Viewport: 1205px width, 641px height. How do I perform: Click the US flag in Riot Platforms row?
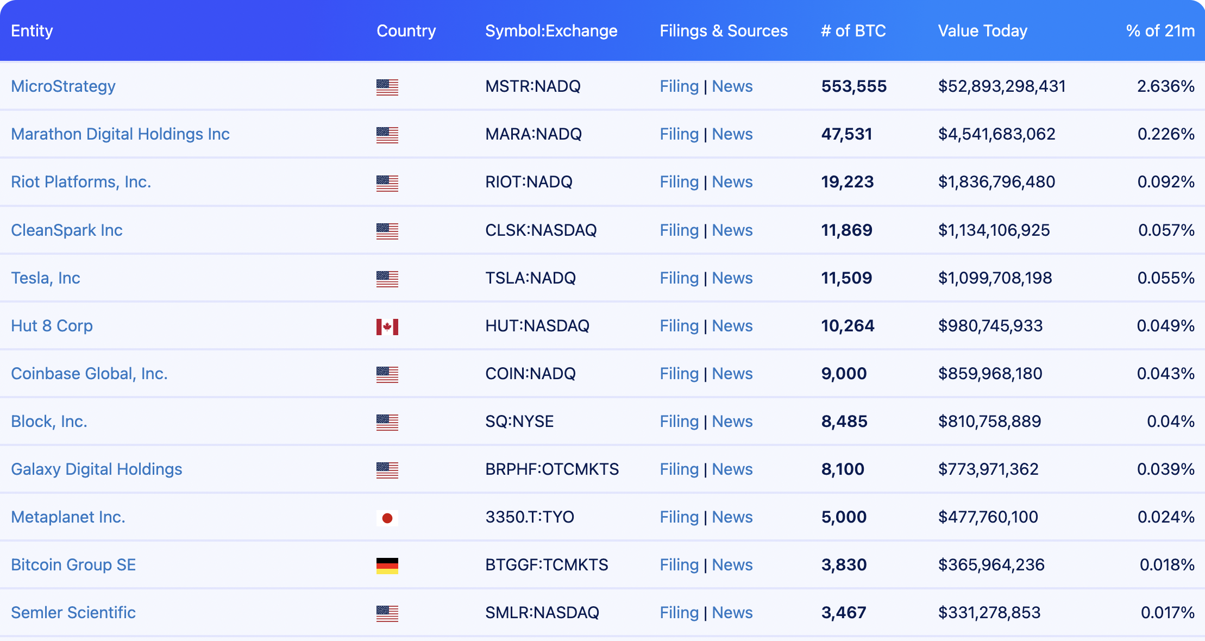pyautogui.click(x=387, y=183)
